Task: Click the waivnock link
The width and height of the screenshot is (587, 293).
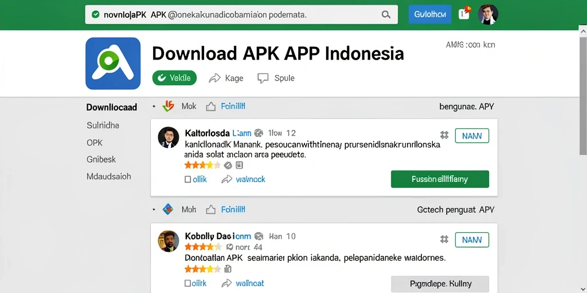Action: [251, 179]
